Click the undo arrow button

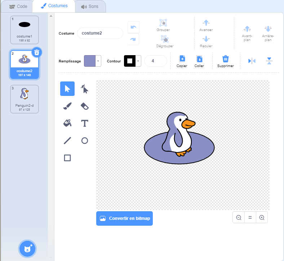click(x=133, y=27)
